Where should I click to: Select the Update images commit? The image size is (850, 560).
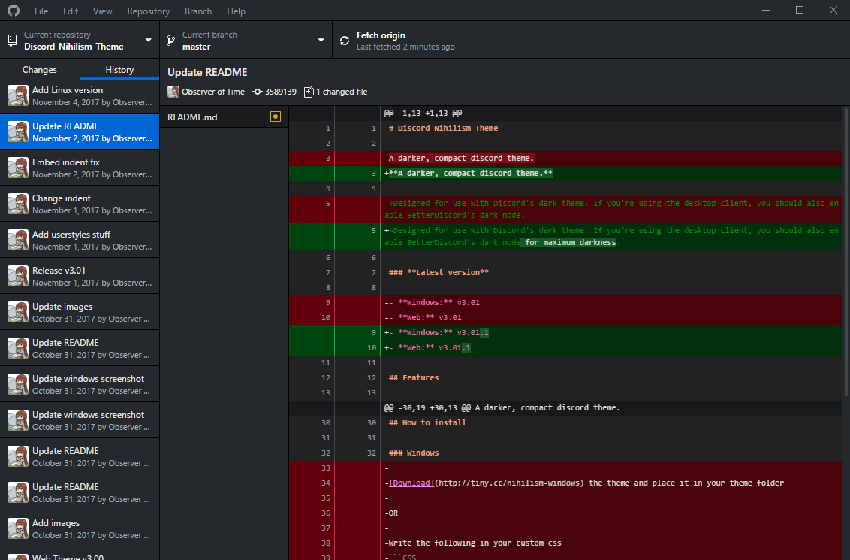80,312
